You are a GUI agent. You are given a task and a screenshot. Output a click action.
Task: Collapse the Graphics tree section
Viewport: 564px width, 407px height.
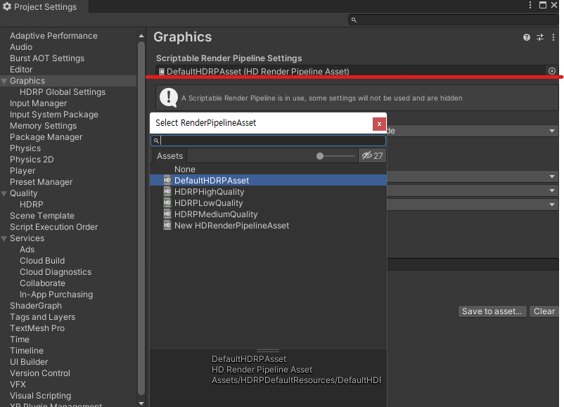(4, 81)
